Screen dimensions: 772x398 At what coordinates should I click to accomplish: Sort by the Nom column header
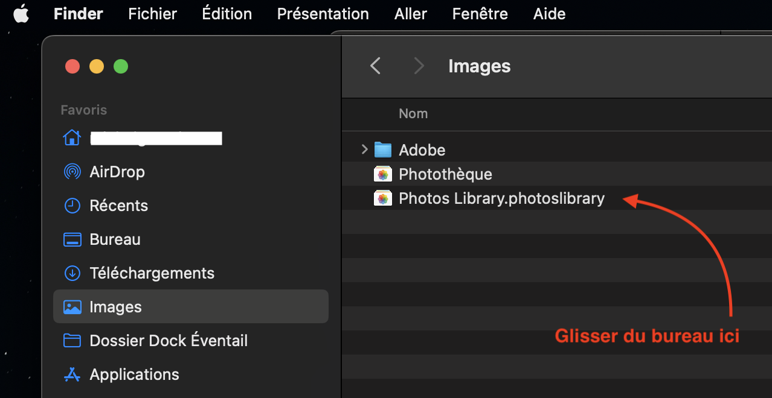pyautogui.click(x=413, y=113)
